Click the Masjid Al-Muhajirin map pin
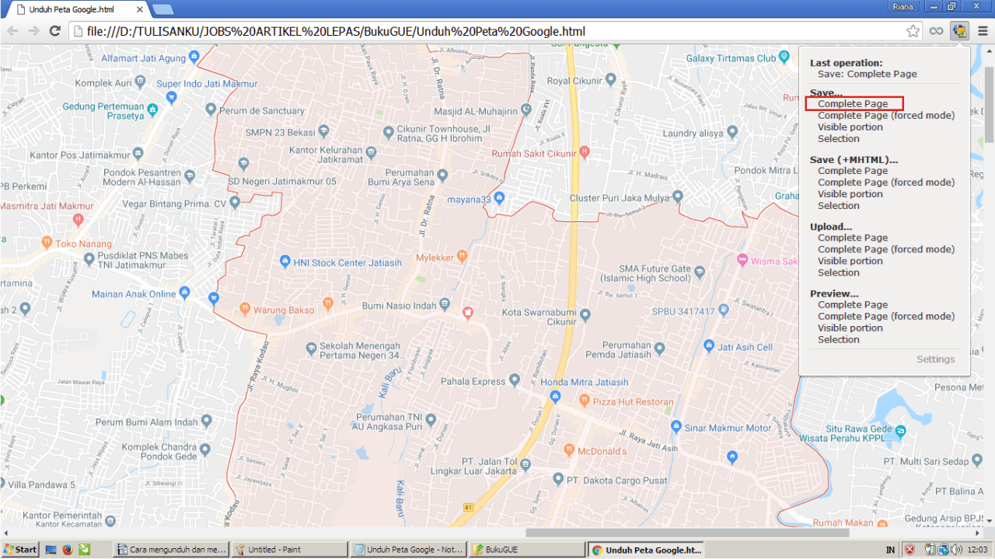995x559 pixels. tap(526, 110)
